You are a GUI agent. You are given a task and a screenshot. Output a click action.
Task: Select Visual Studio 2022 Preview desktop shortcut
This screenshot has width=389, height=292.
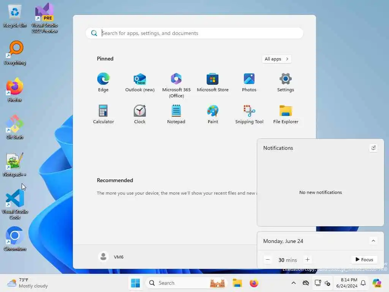coord(44,18)
